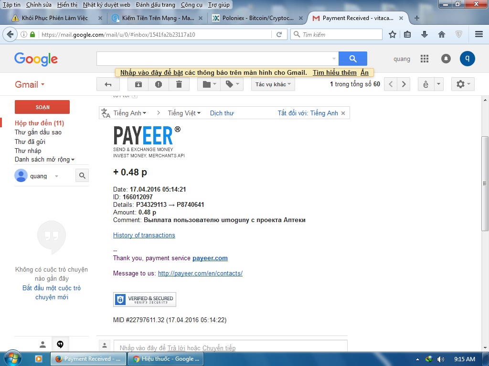Open the Settings gear dropdown
Viewport: 489px width, 366px height.
click(463, 84)
